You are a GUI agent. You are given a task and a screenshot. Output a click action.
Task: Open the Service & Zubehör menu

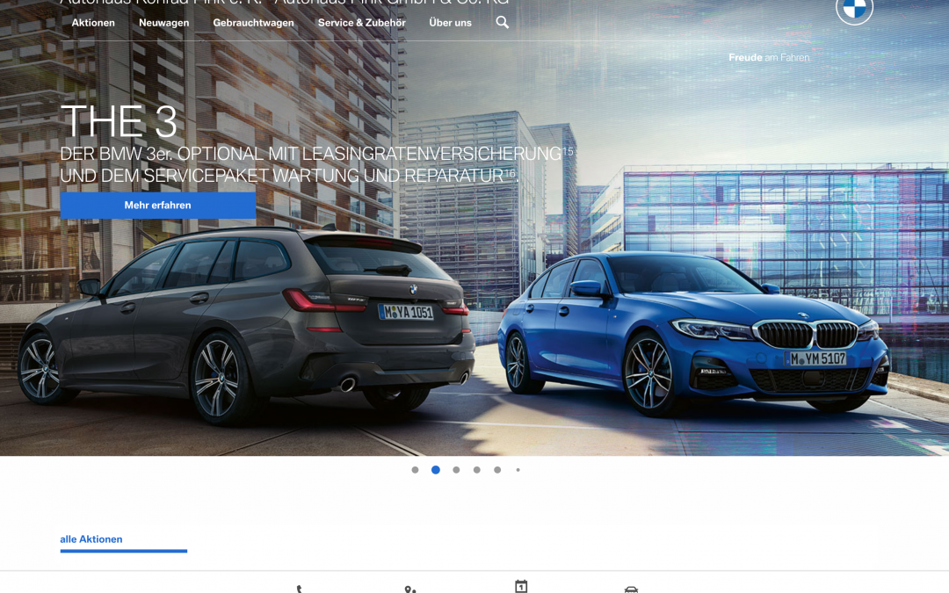click(x=362, y=23)
